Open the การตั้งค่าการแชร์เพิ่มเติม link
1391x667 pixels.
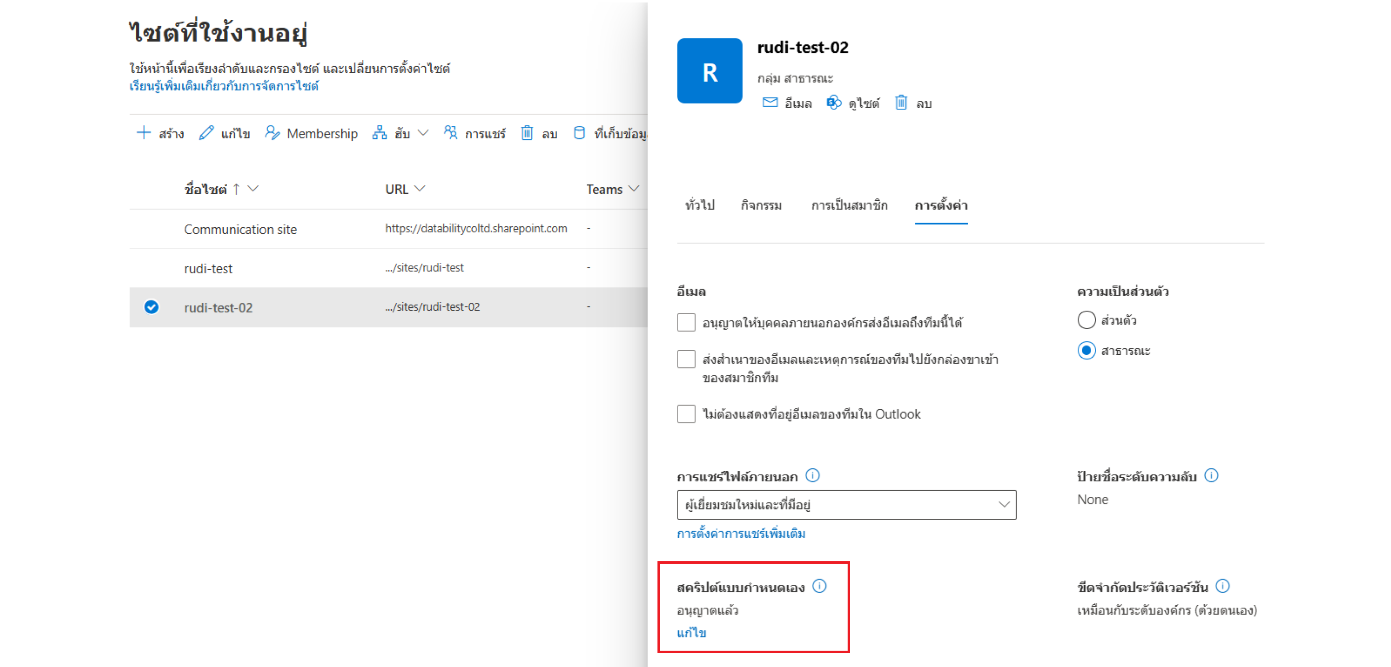pyautogui.click(x=741, y=534)
